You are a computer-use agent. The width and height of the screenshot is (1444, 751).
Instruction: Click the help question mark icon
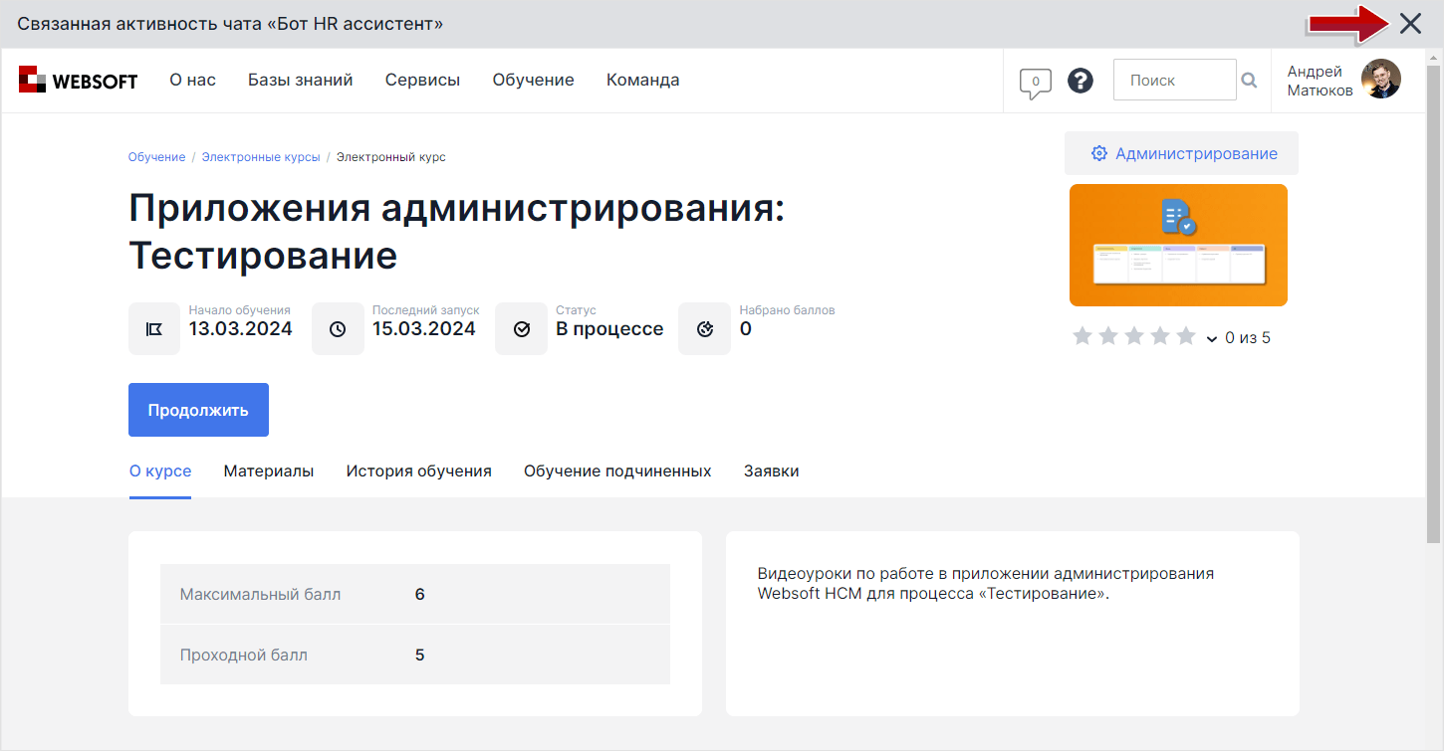click(1081, 81)
